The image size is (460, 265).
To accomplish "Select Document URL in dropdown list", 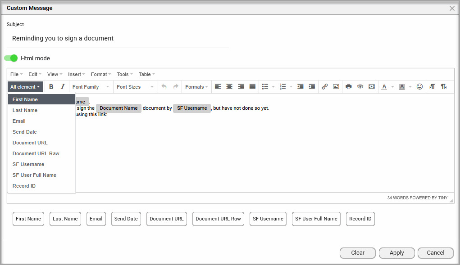I will tap(41, 143).
